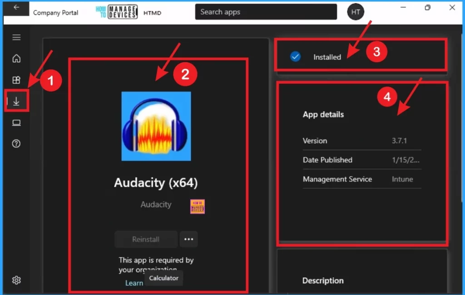
Task: Click the Audacity publisher name
Action: [x=156, y=205]
